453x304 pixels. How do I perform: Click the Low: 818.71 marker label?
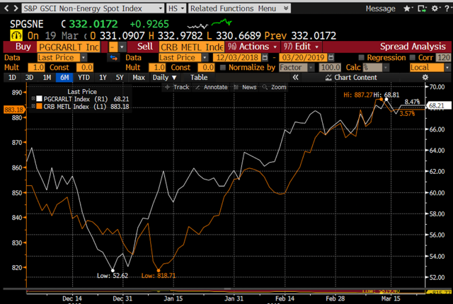pos(159,276)
